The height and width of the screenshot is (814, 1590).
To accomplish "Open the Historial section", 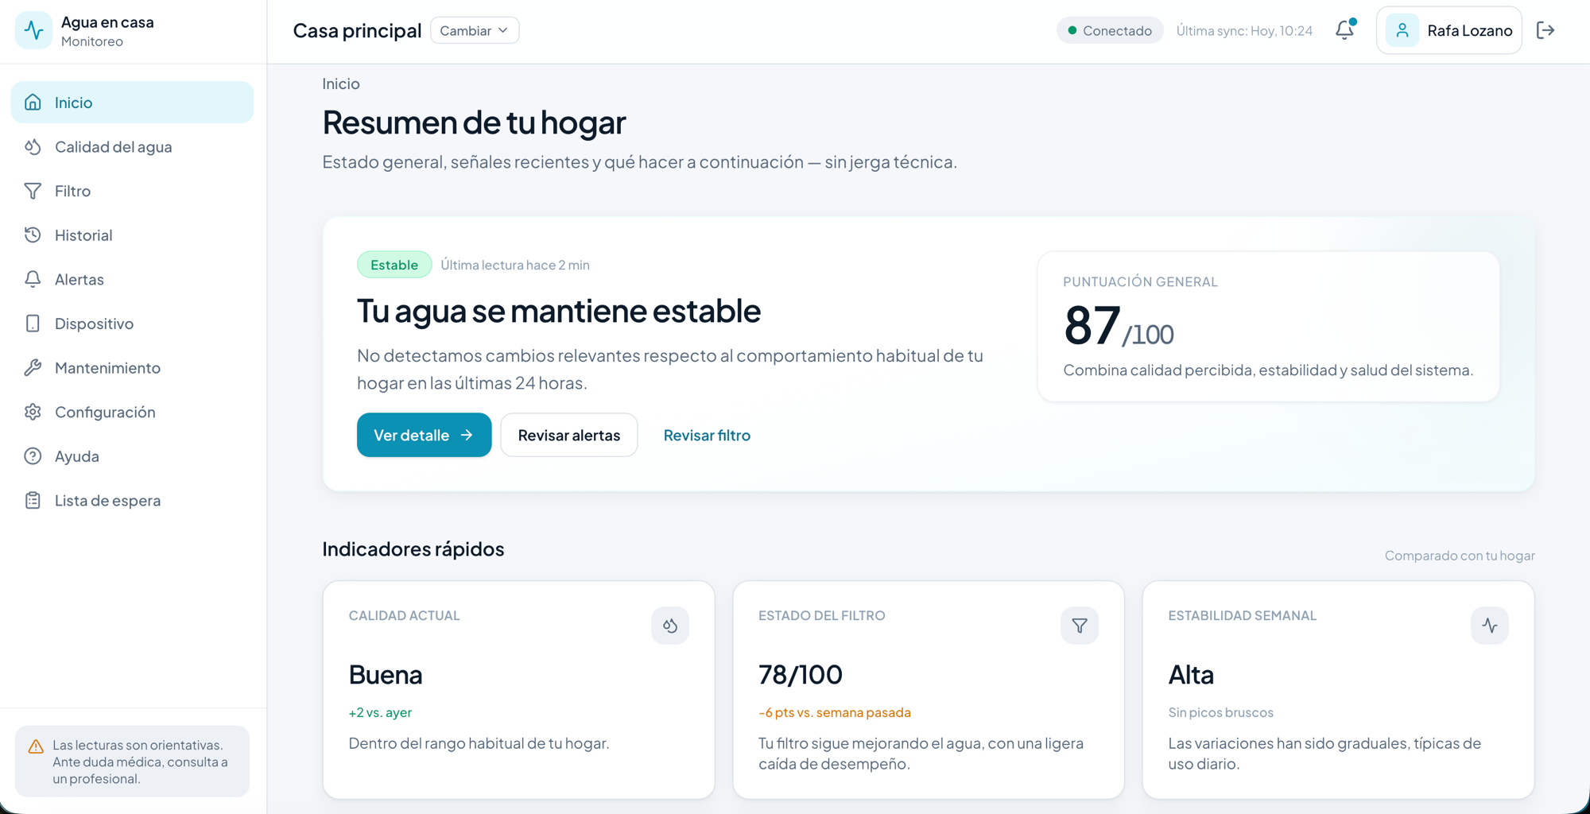I will click(83, 235).
